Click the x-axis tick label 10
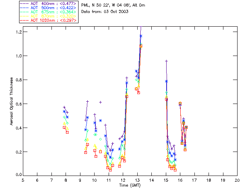The image size is (244, 195). point(94,180)
